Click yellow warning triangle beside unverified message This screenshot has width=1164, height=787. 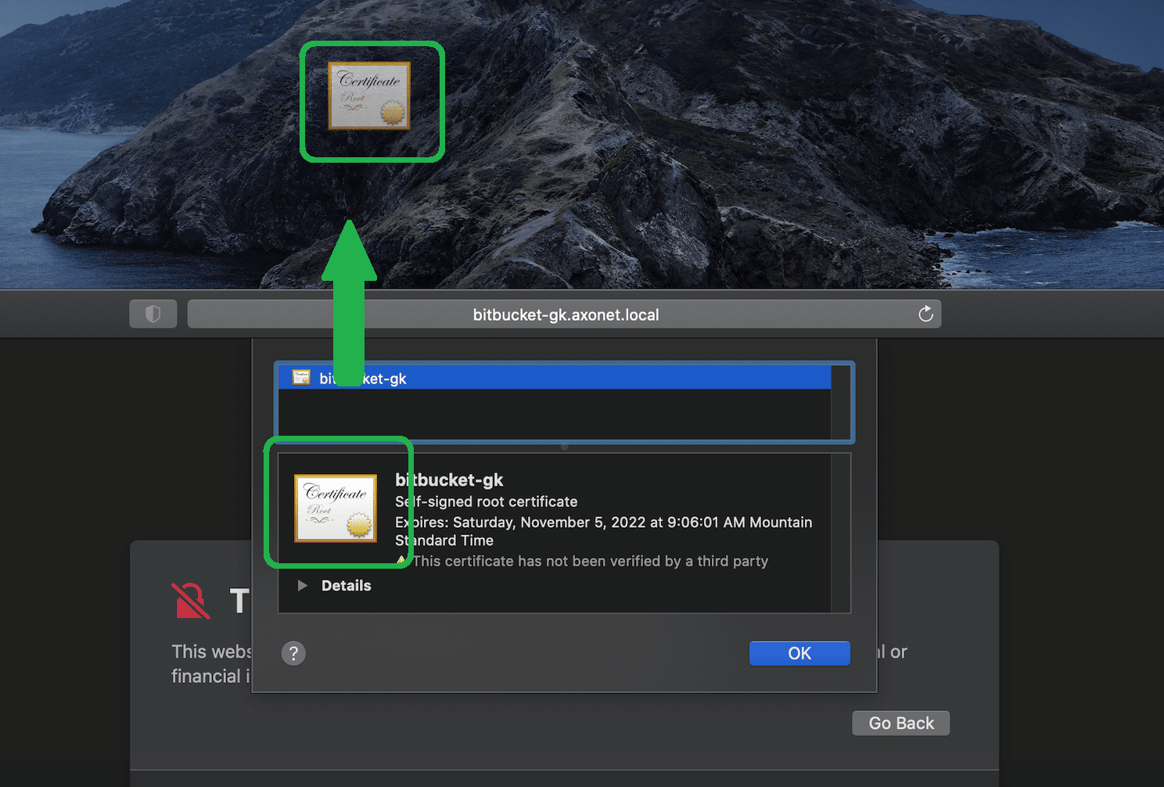pyautogui.click(x=402, y=561)
